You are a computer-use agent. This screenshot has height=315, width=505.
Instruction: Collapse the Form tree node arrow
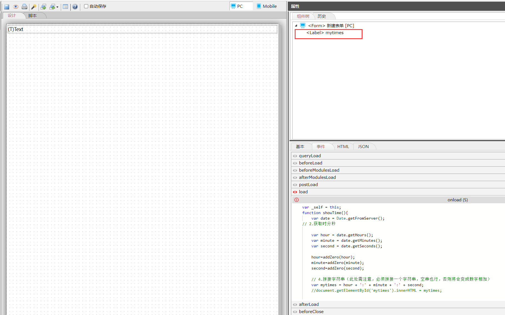coord(296,26)
